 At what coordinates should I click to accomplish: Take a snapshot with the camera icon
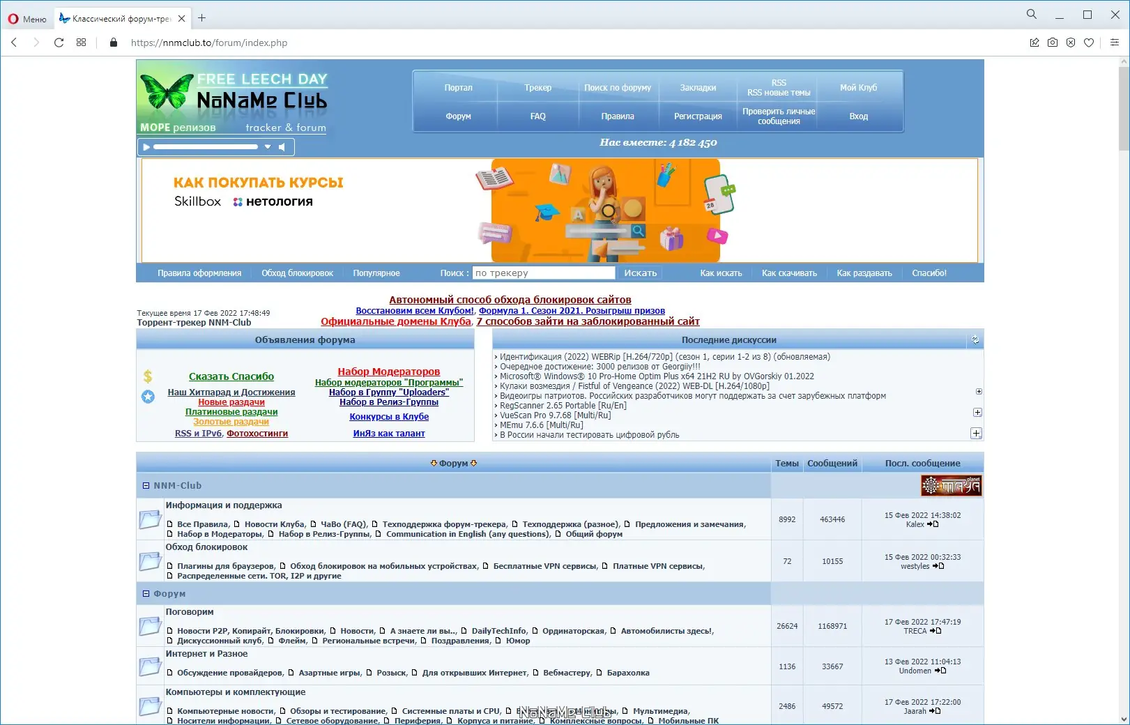click(x=1053, y=43)
